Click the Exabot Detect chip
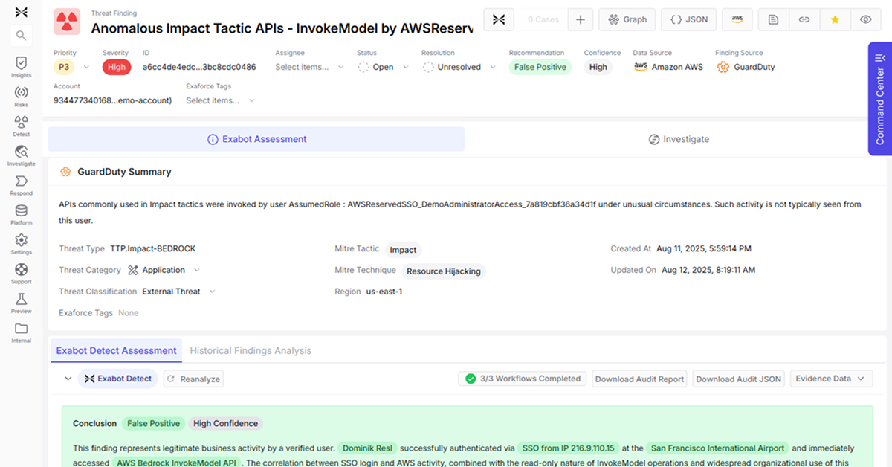892x467 pixels. coord(117,379)
